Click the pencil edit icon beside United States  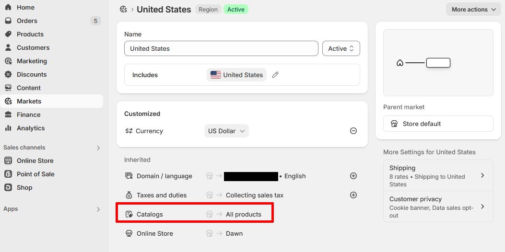click(275, 75)
